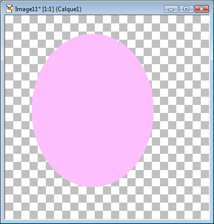The height and width of the screenshot is (224, 214).
Task: Click transparent area directly above the ellipse
Action: (93, 24)
